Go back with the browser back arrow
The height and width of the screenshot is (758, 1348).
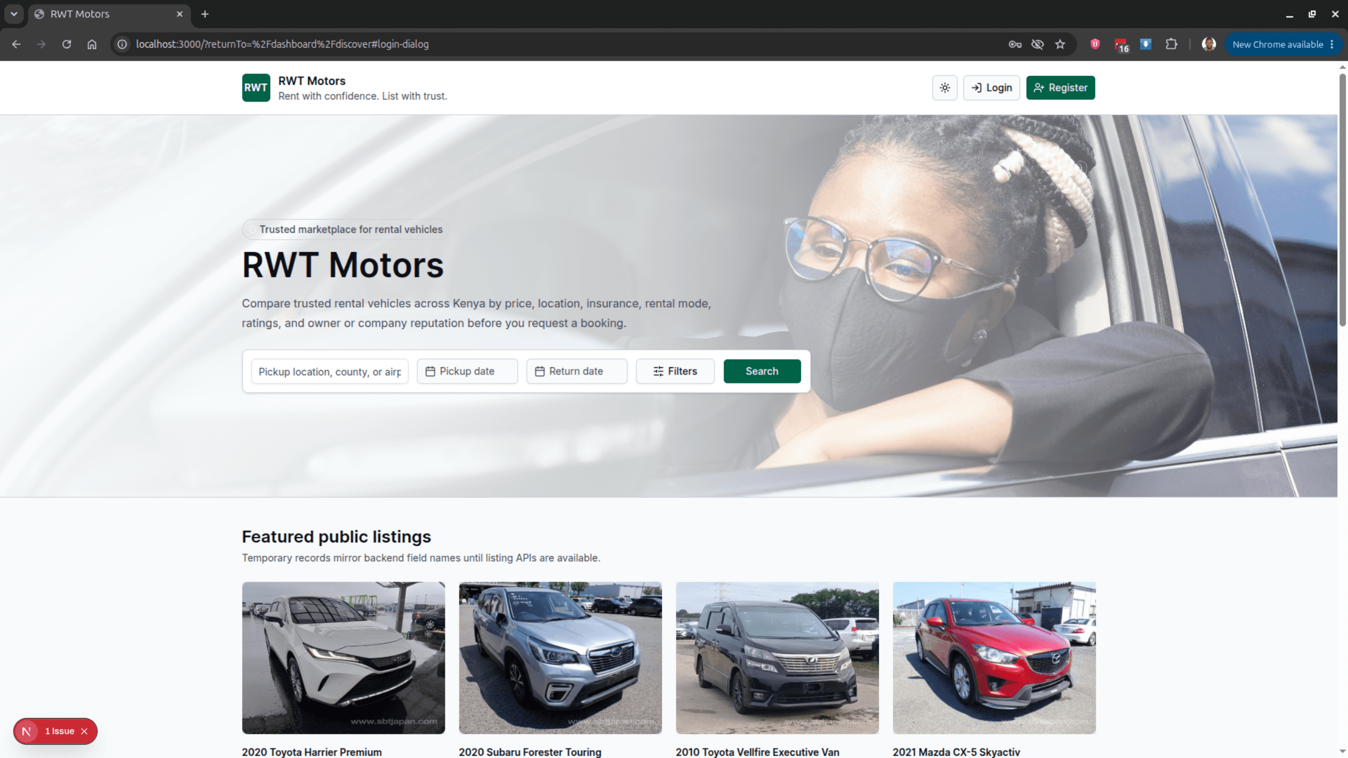click(x=16, y=44)
